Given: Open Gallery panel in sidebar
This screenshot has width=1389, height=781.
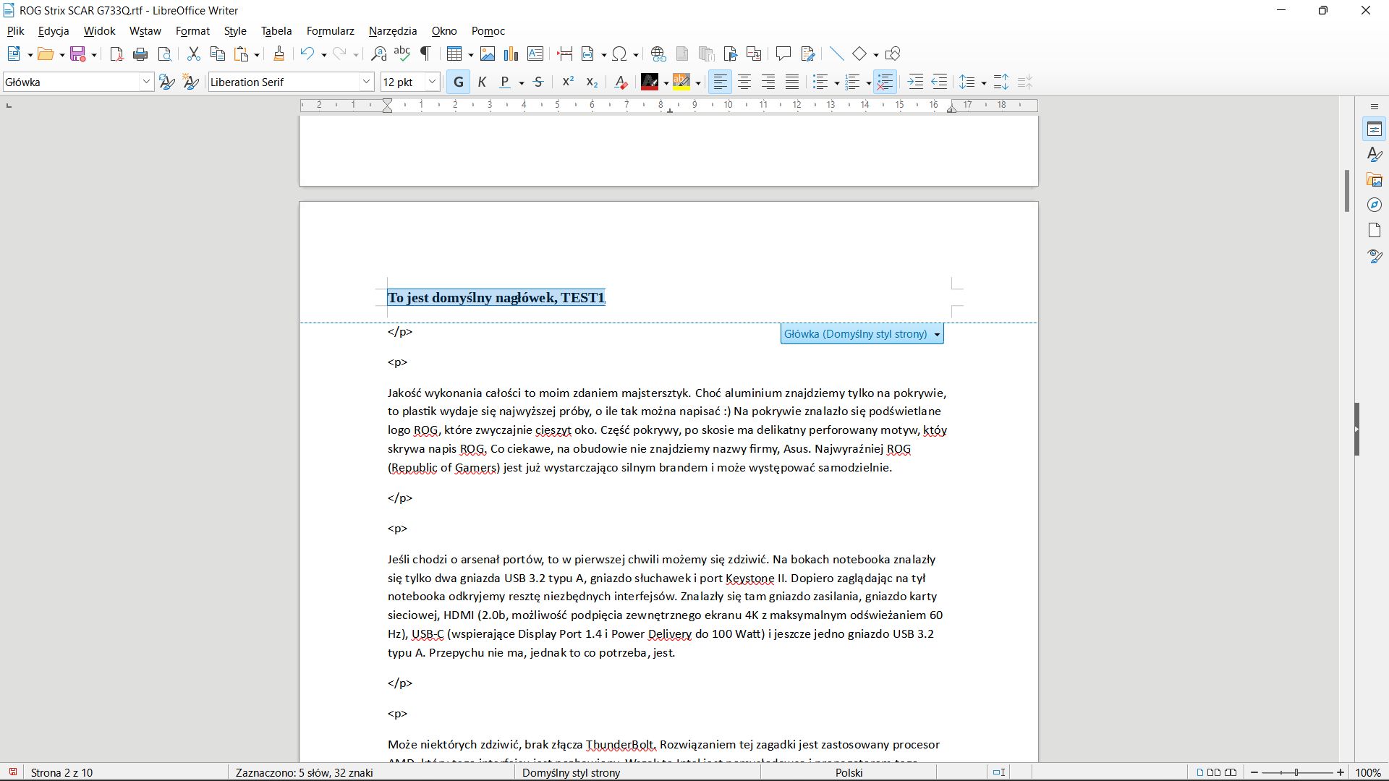Looking at the screenshot, I should tap(1375, 180).
